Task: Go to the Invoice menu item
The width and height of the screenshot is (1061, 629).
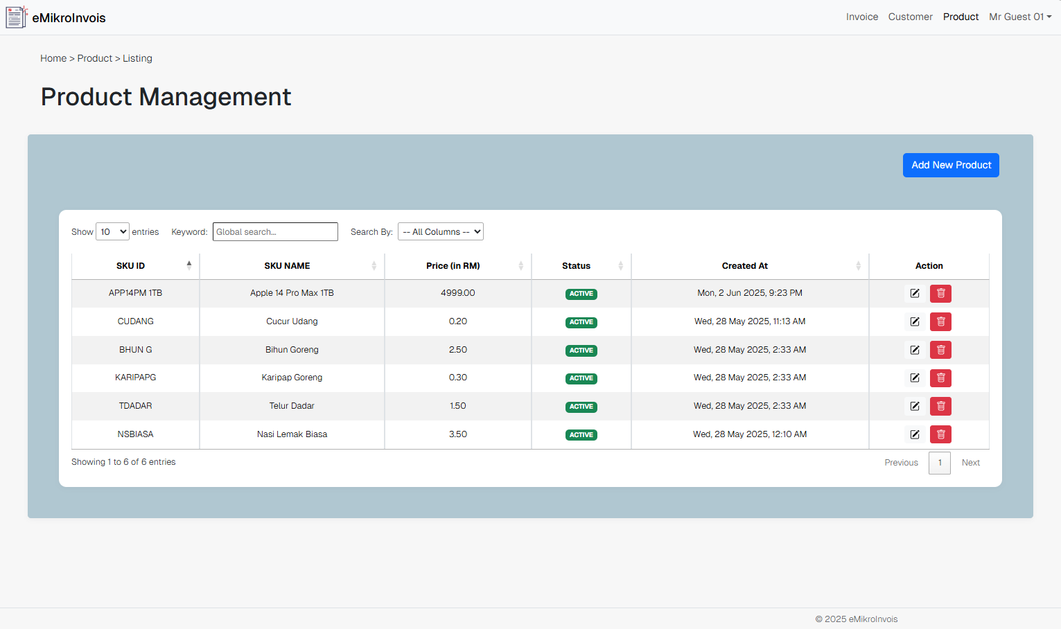Action: click(x=861, y=17)
